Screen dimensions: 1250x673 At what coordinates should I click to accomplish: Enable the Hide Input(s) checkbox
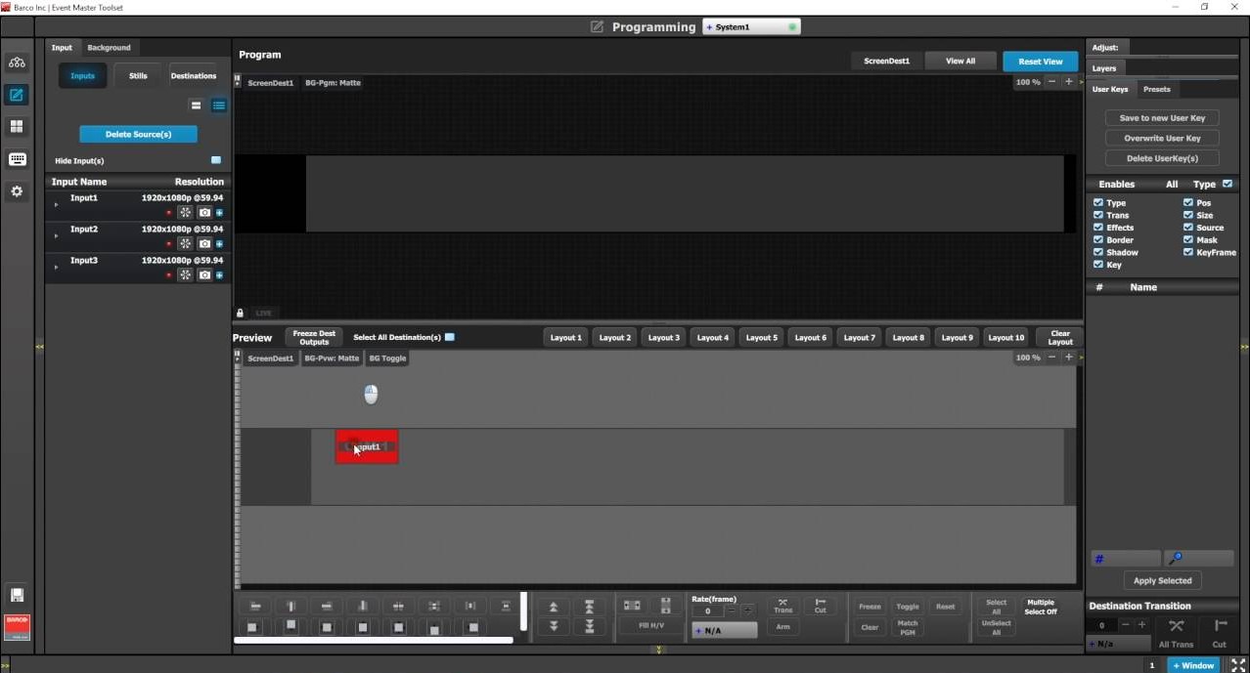click(x=216, y=159)
